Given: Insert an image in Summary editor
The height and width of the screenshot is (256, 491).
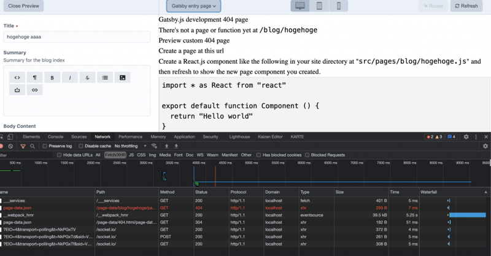Looking at the screenshot, I should (x=122, y=78).
